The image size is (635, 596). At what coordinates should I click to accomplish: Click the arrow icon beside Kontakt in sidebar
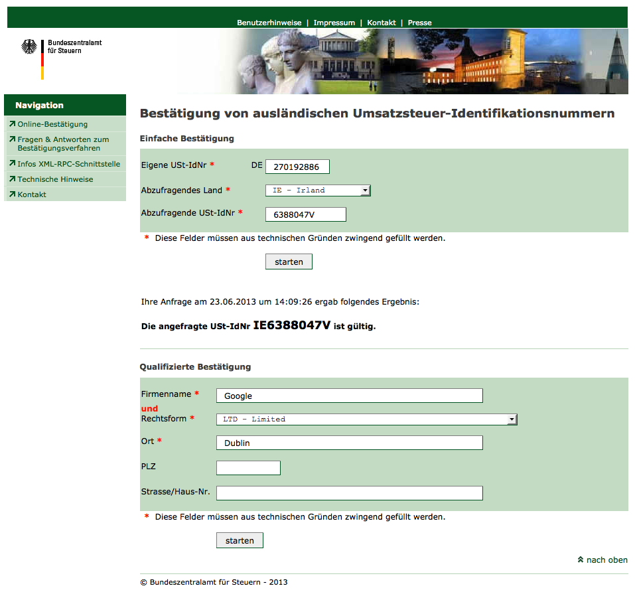click(12, 194)
